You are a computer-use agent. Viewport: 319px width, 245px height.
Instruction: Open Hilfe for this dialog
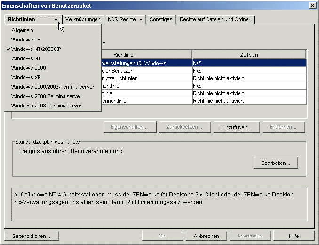[x=294, y=236]
